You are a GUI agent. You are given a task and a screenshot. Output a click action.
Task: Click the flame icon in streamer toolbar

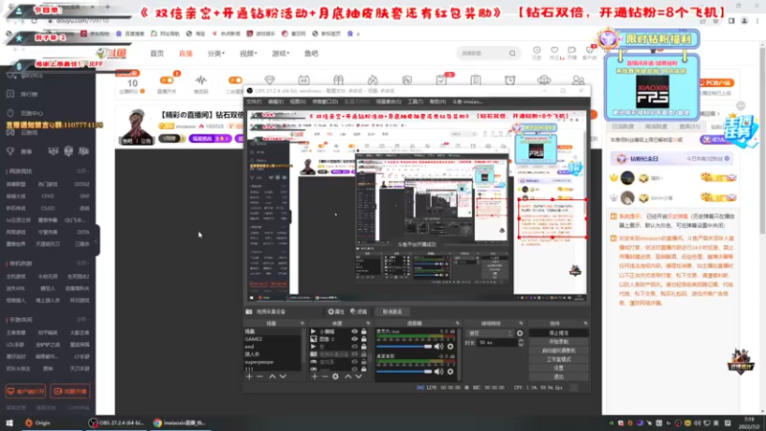372,79
